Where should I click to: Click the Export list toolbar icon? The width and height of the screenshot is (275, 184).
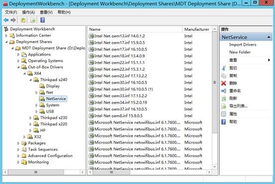point(33,20)
